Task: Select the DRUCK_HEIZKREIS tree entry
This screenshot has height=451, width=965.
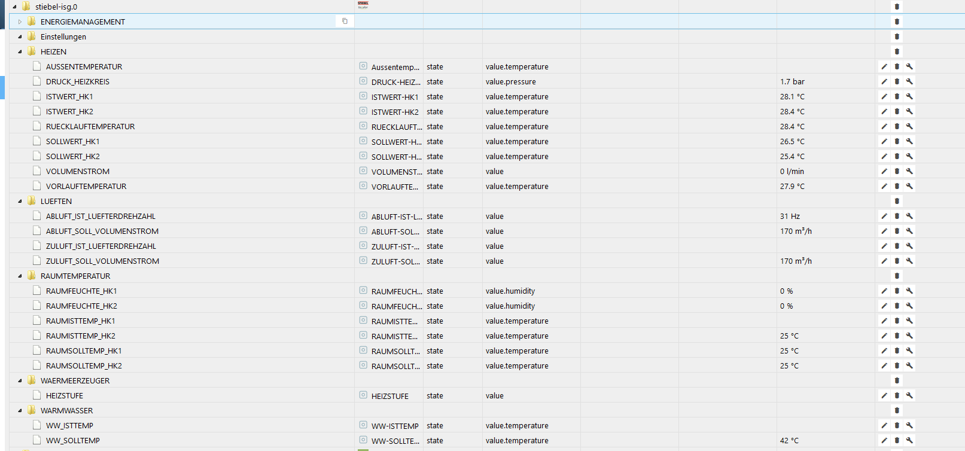Action: (78, 81)
